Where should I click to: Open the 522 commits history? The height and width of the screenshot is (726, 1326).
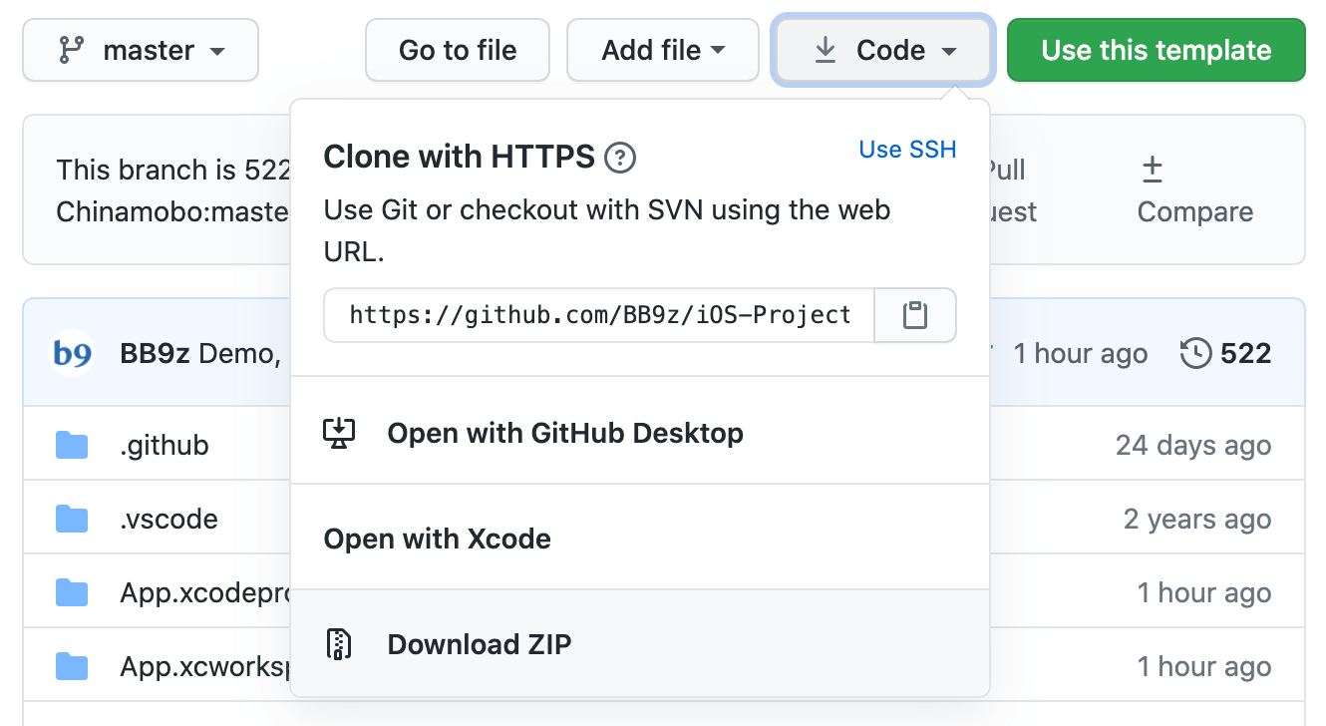1225,353
